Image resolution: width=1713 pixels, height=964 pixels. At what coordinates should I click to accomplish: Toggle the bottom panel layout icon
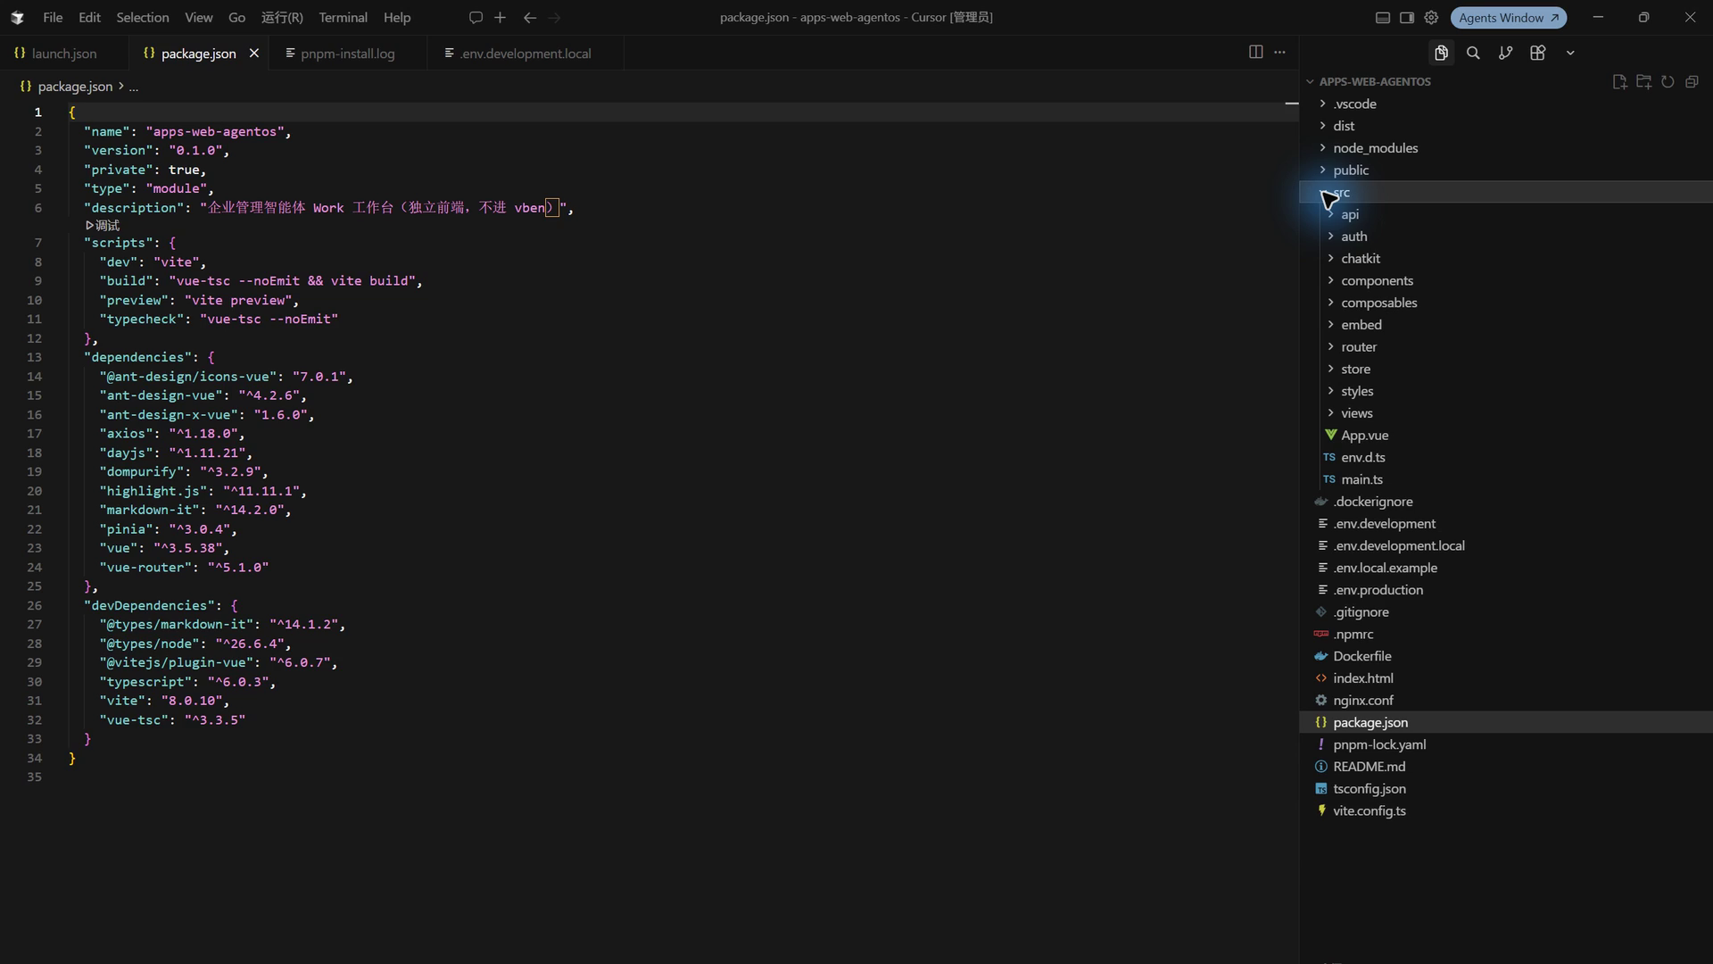tap(1382, 18)
